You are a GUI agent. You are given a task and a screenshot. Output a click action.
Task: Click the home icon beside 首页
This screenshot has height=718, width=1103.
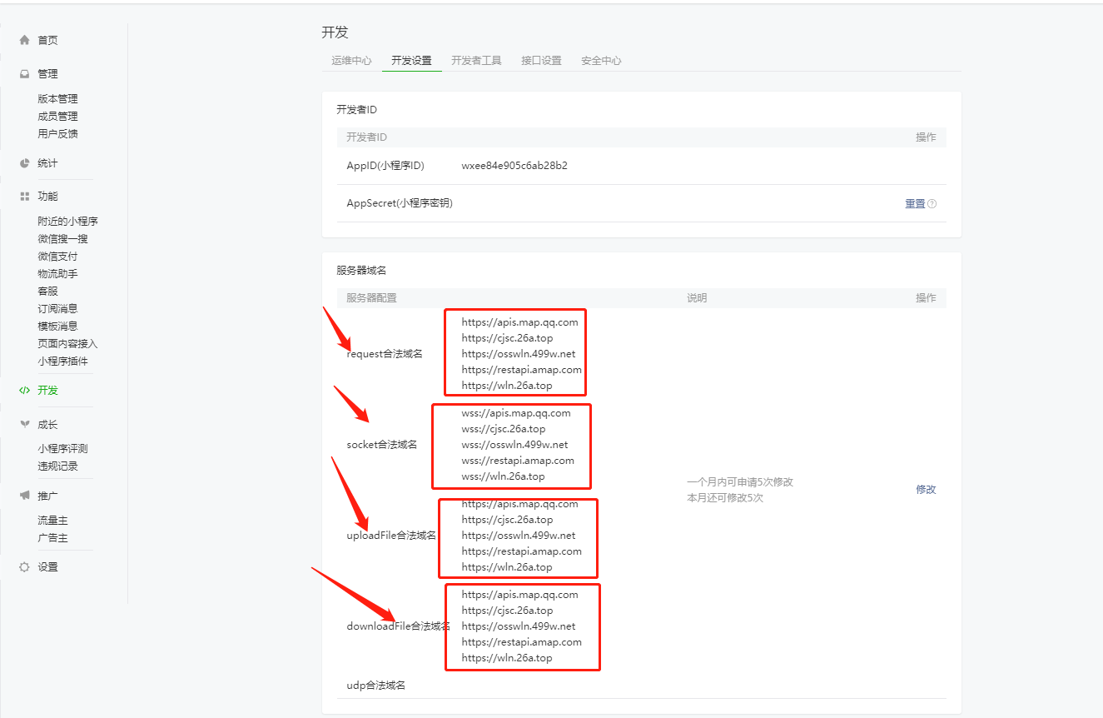coord(24,40)
